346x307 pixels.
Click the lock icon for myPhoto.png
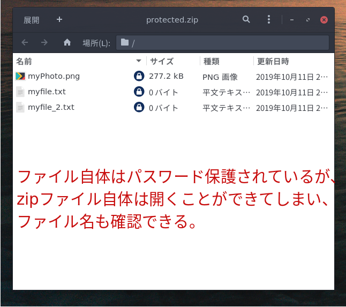(139, 76)
